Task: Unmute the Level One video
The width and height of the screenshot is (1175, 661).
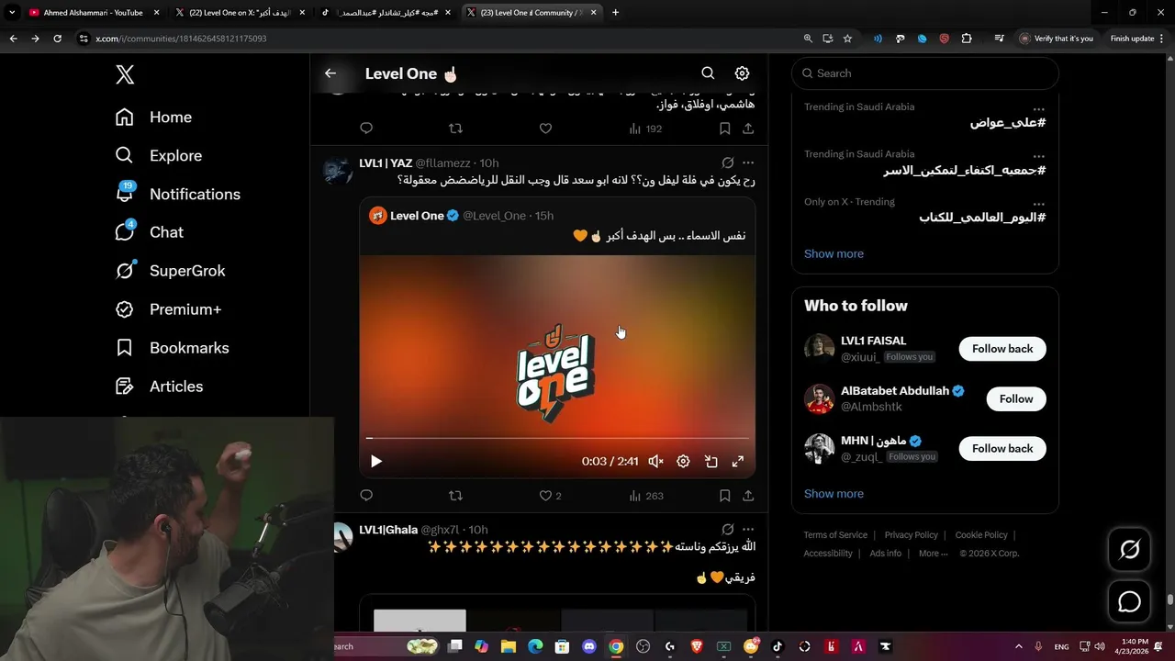Action: [x=655, y=462]
